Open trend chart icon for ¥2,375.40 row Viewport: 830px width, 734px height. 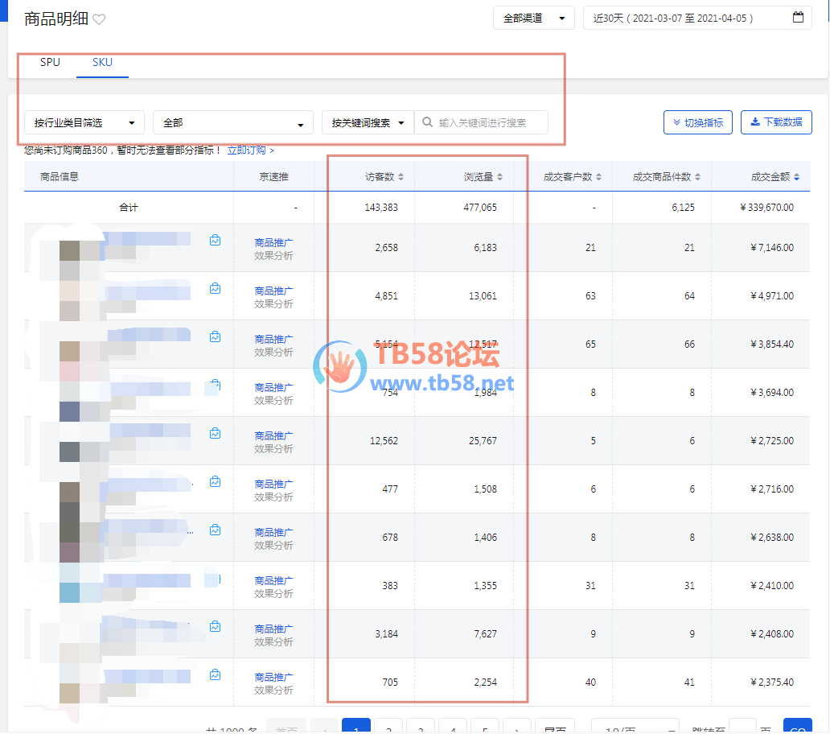pos(215,674)
